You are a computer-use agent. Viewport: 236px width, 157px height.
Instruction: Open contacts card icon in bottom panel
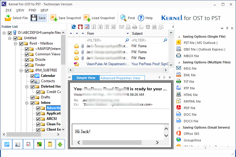[x=18, y=144]
